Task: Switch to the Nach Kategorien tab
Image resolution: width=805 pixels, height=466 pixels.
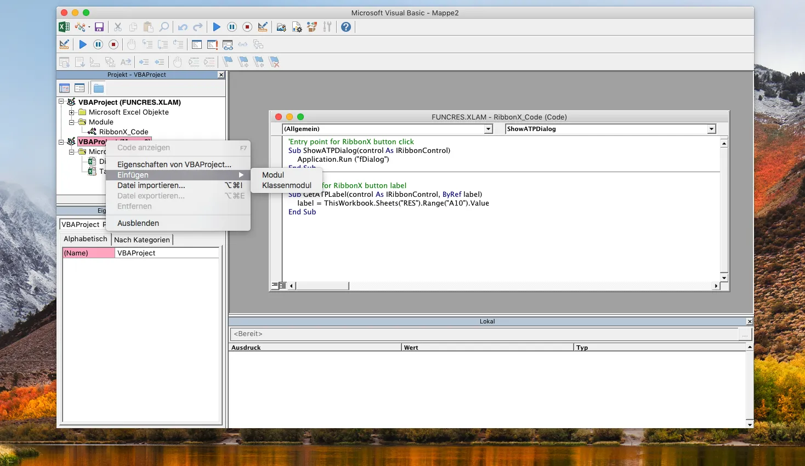Action: tap(142, 240)
